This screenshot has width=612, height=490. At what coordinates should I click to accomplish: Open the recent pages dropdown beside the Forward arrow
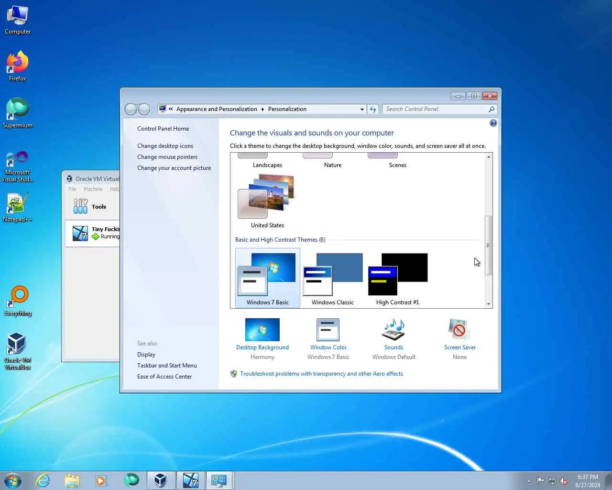(x=153, y=110)
